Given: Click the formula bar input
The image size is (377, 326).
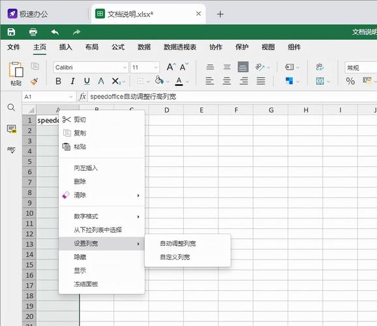Looking at the screenshot, I should coord(232,96).
